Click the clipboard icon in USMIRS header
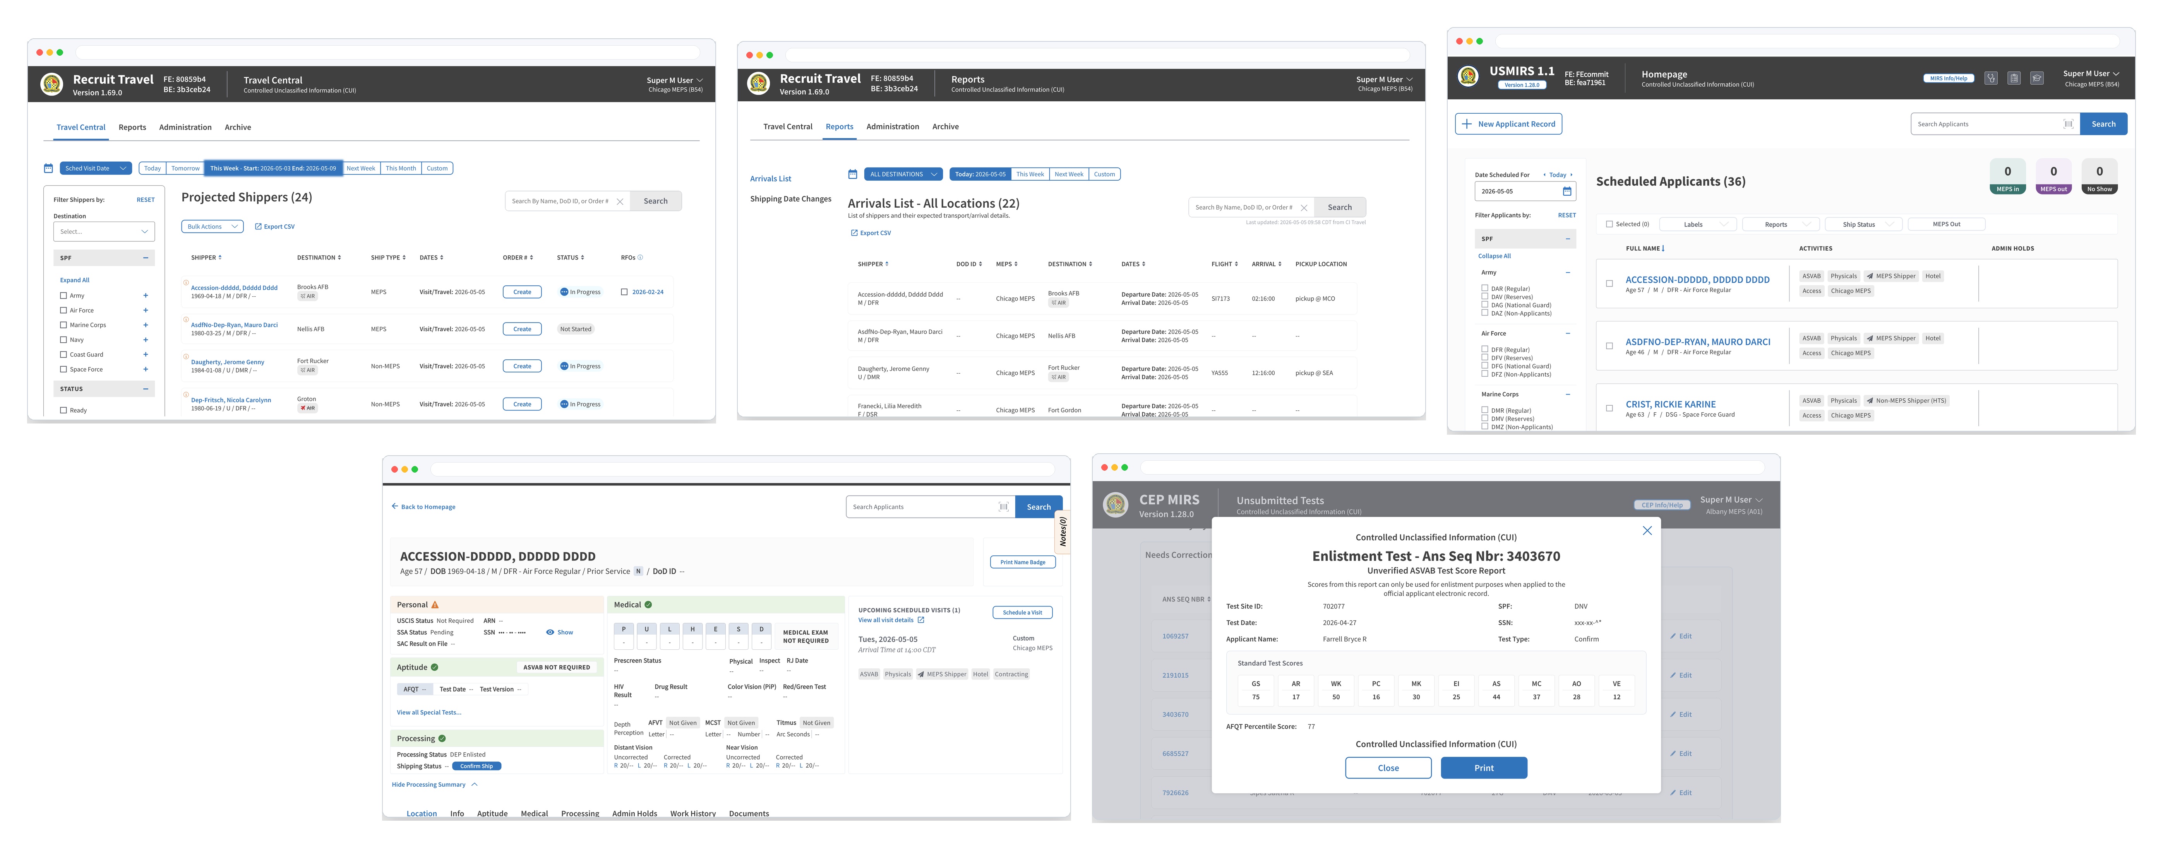Viewport: 2163px width, 847px height. (x=2014, y=78)
